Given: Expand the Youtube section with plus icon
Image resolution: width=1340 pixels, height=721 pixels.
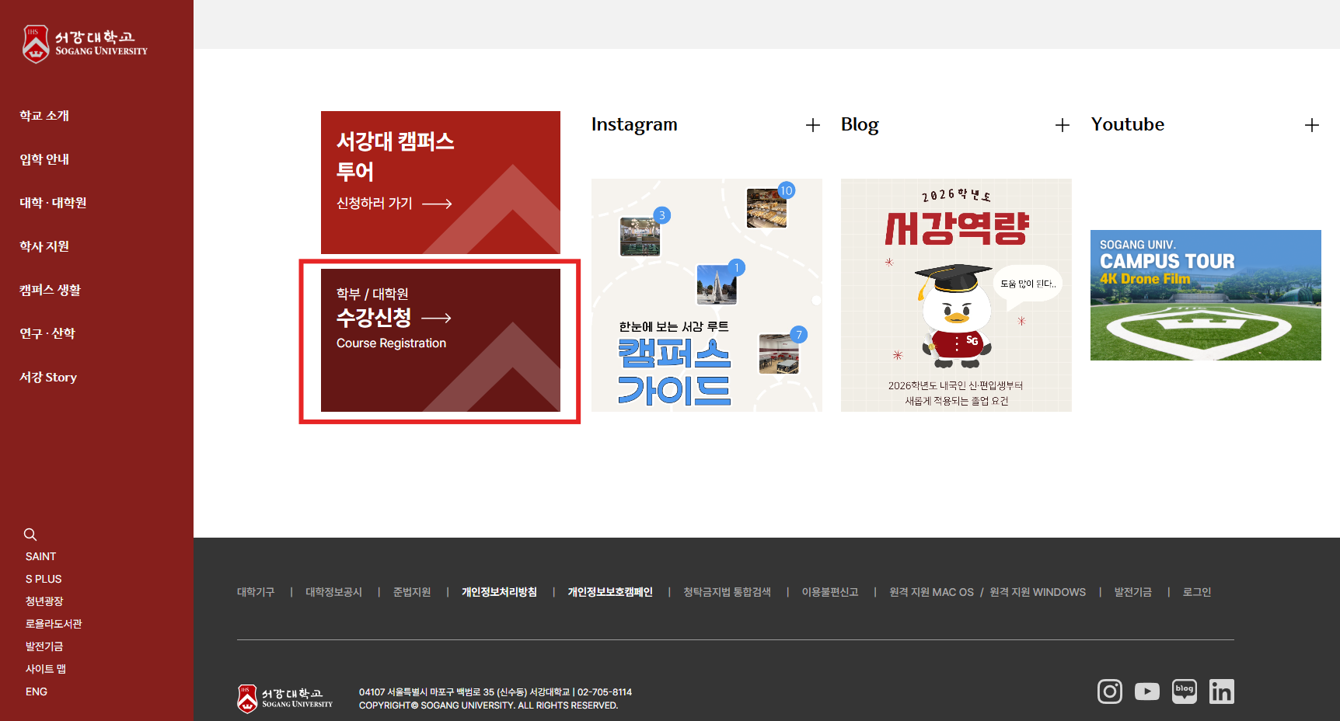Looking at the screenshot, I should (x=1311, y=125).
